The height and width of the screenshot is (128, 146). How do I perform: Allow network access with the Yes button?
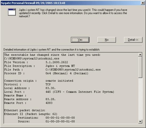(x=80, y=40)
